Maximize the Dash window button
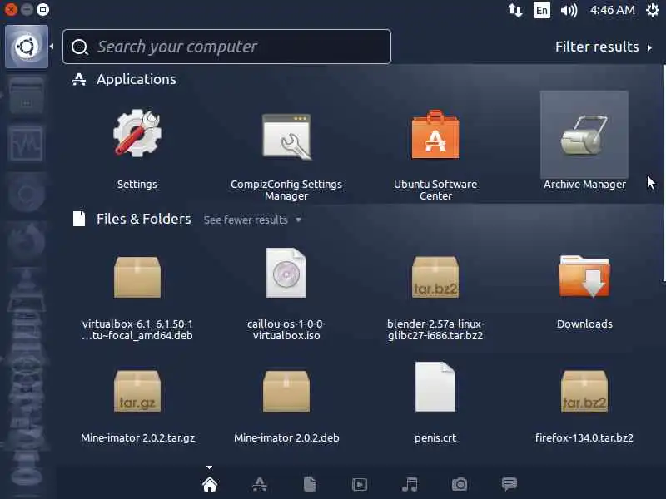Image resolution: width=666 pixels, height=499 pixels. tap(43, 9)
